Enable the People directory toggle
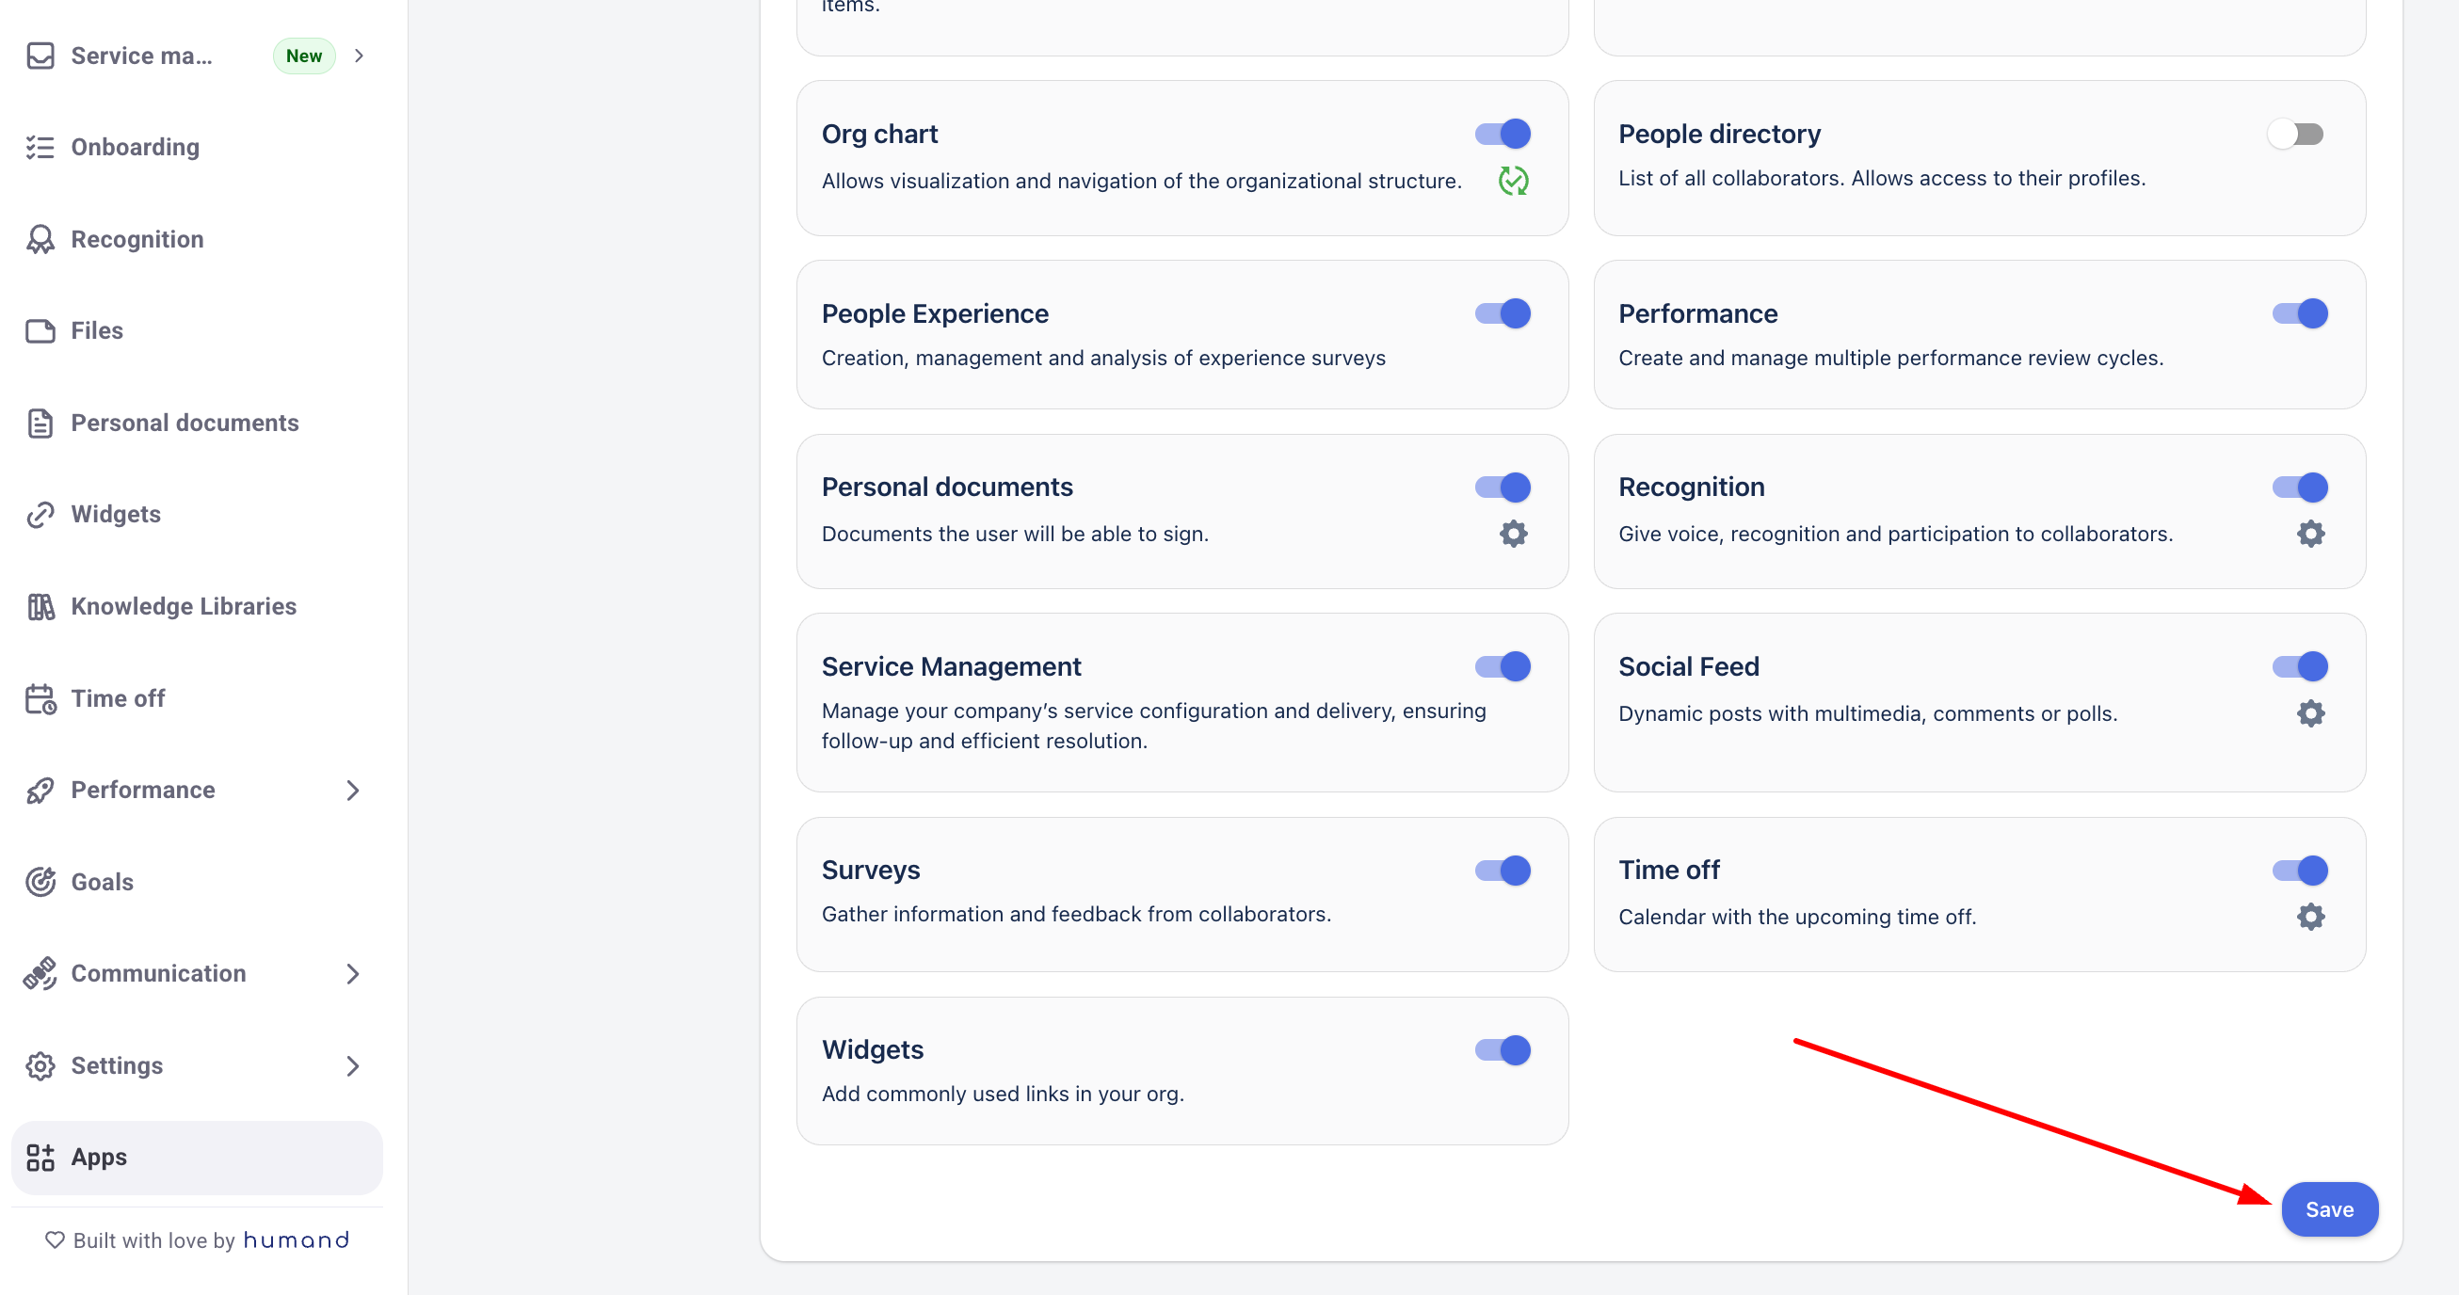 coord(2297,134)
